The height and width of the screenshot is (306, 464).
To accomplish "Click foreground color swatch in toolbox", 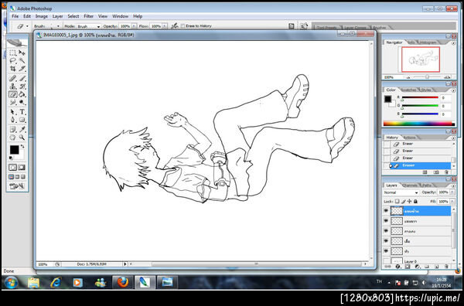I will 14,150.
